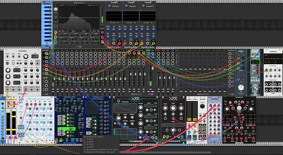Toggle Byp switch on Channel 51 compressor
Viewport: 283px width, 155px height.
148,36
